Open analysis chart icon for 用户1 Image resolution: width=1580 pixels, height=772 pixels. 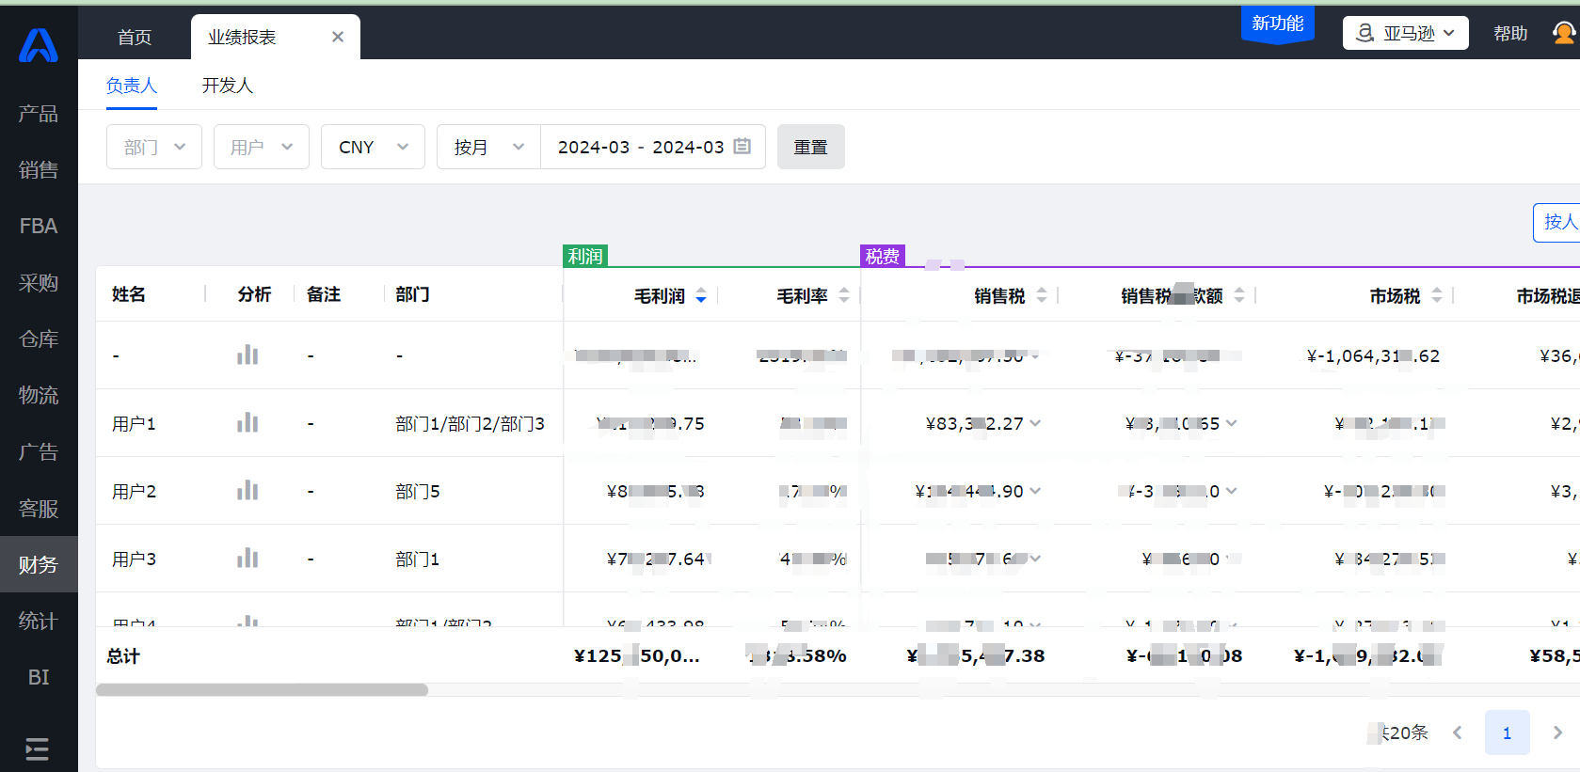[247, 423]
